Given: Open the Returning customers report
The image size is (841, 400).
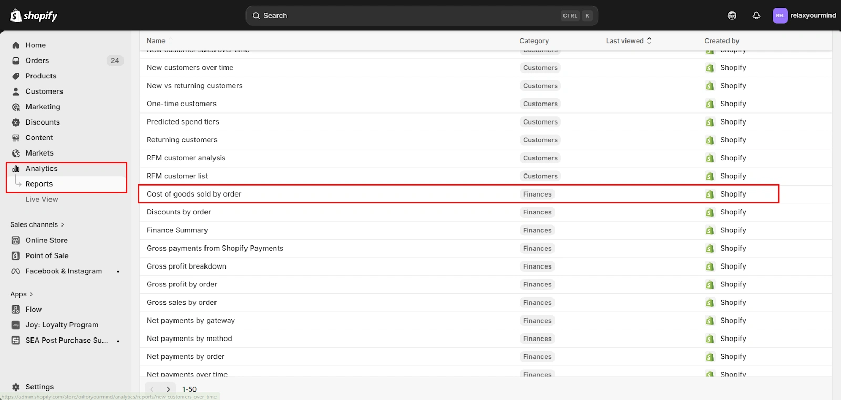Looking at the screenshot, I should 182,140.
